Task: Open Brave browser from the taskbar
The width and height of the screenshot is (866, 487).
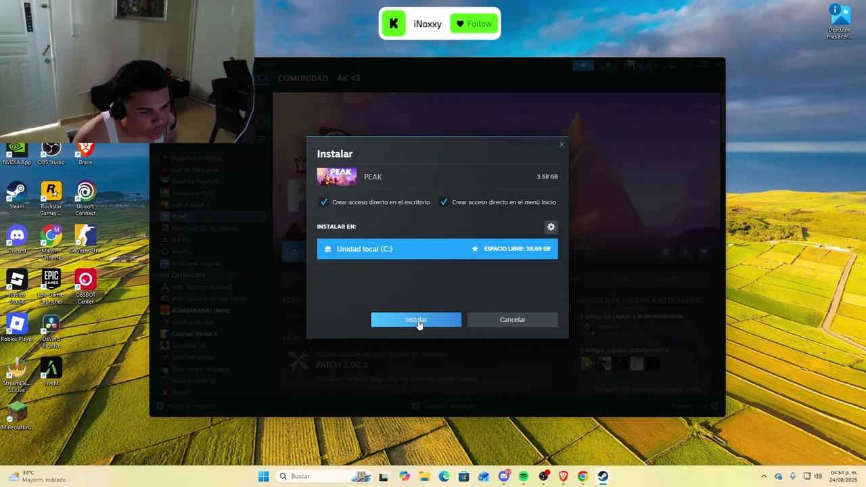Action: coord(563,476)
